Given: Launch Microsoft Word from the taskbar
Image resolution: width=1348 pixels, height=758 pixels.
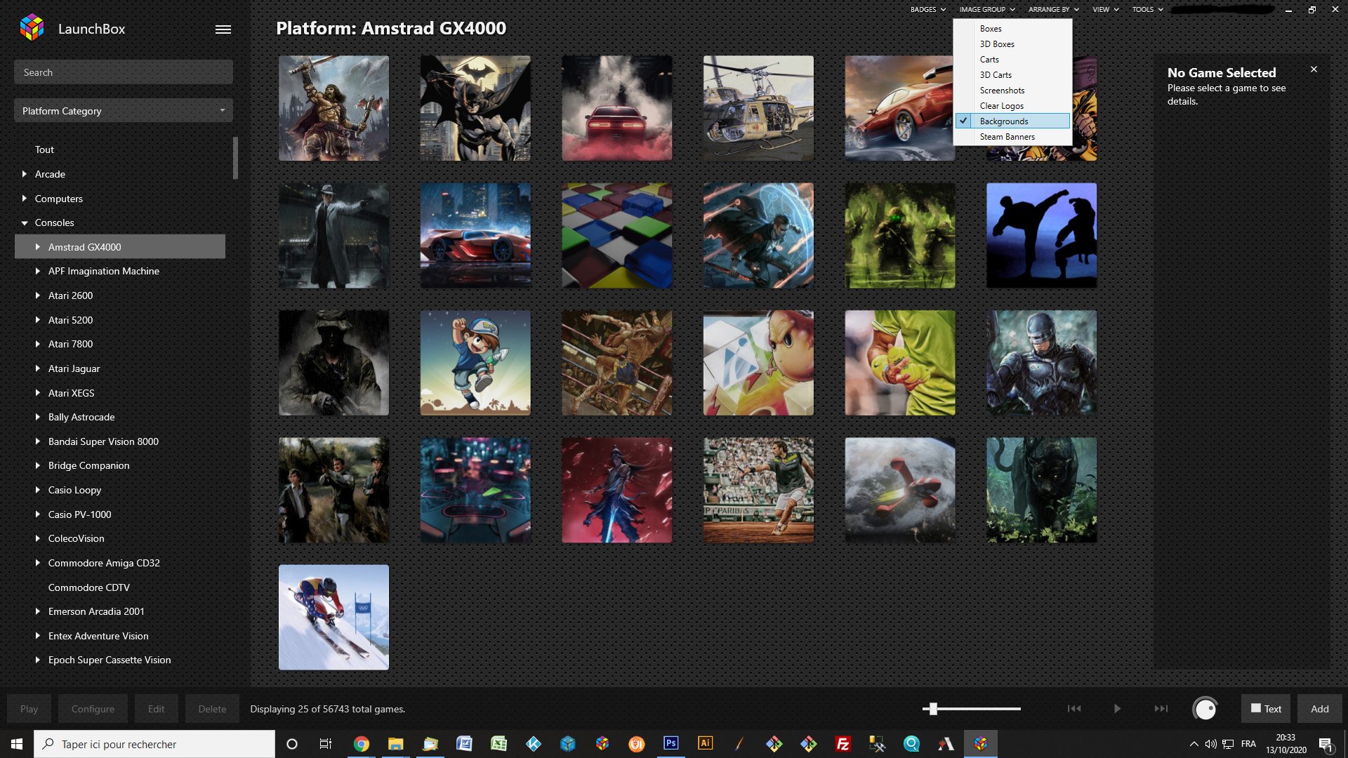Looking at the screenshot, I should coord(464,744).
